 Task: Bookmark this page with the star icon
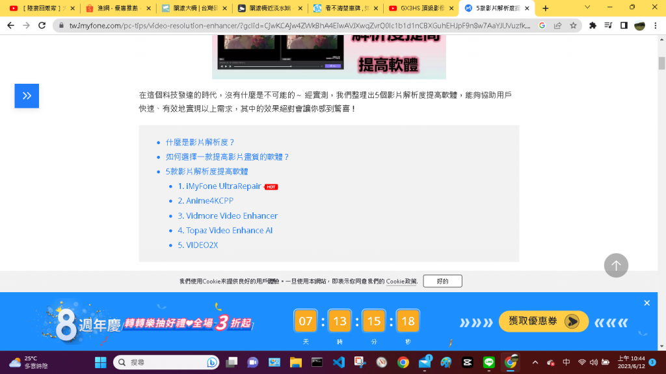(x=574, y=25)
